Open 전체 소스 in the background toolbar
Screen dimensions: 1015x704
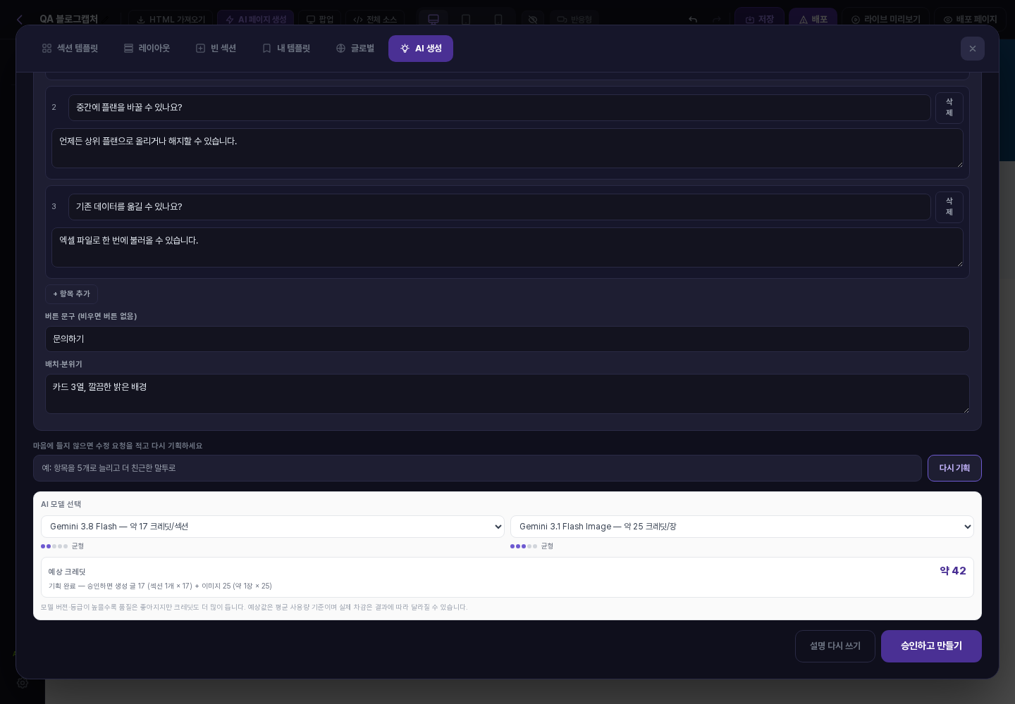pyautogui.click(x=375, y=20)
